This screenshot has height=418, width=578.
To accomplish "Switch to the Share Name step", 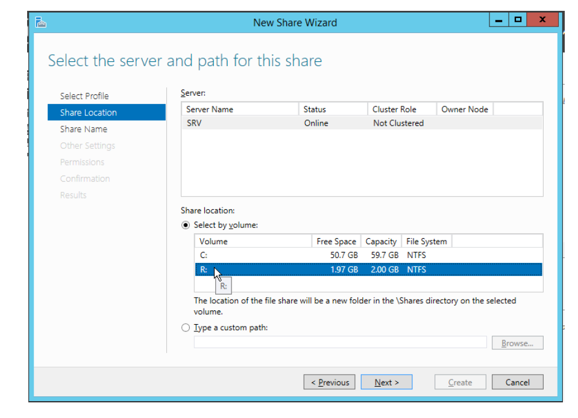I will (84, 129).
